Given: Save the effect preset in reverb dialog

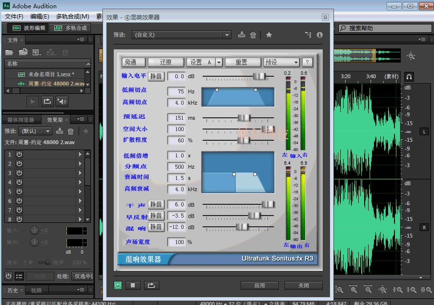Looking at the screenshot, I should (x=241, y=35).
